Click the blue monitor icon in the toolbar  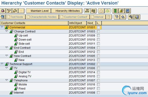tap(128, 11)
